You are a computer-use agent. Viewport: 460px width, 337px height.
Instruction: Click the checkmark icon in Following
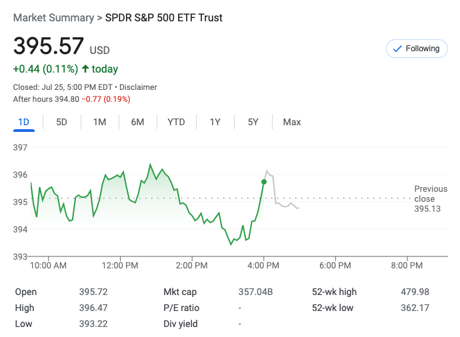397,49
